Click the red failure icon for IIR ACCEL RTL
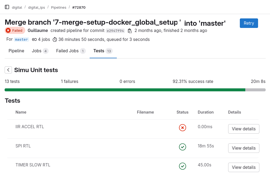Image resolution: width=270 pixels, height=174 pixels. pyautogui.click(x=182, y=128)
